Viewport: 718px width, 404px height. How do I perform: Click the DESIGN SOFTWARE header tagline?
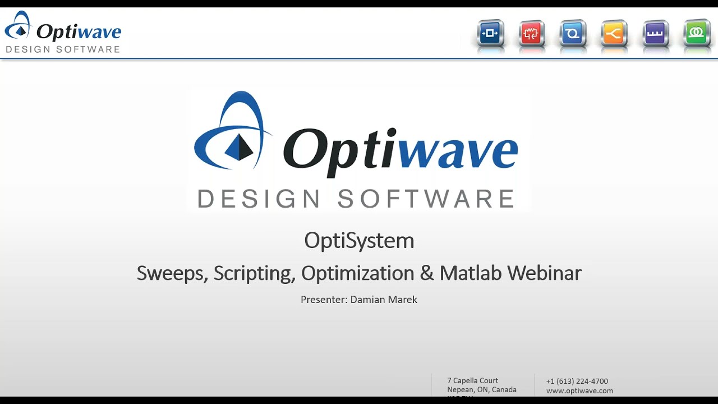pos(63,49)
